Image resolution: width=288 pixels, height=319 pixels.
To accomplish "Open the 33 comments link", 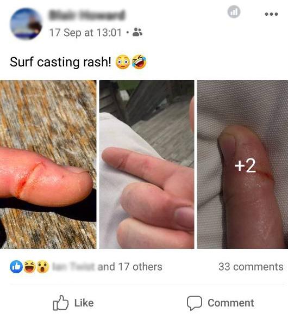I will click(251, 267).
